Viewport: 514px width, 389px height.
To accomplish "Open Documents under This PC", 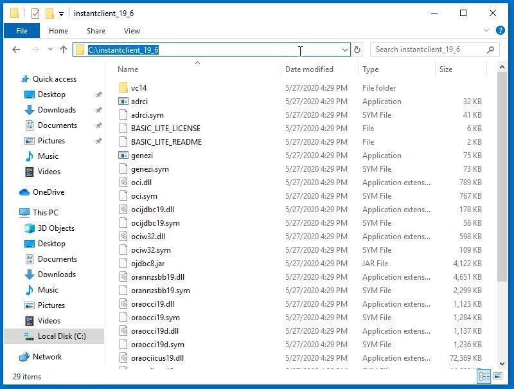I will point(51,258).
